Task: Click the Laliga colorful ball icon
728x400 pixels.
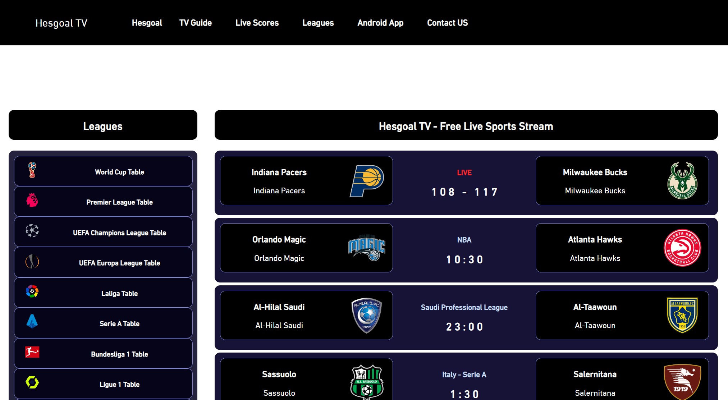Action: click(x=32, y=291)
